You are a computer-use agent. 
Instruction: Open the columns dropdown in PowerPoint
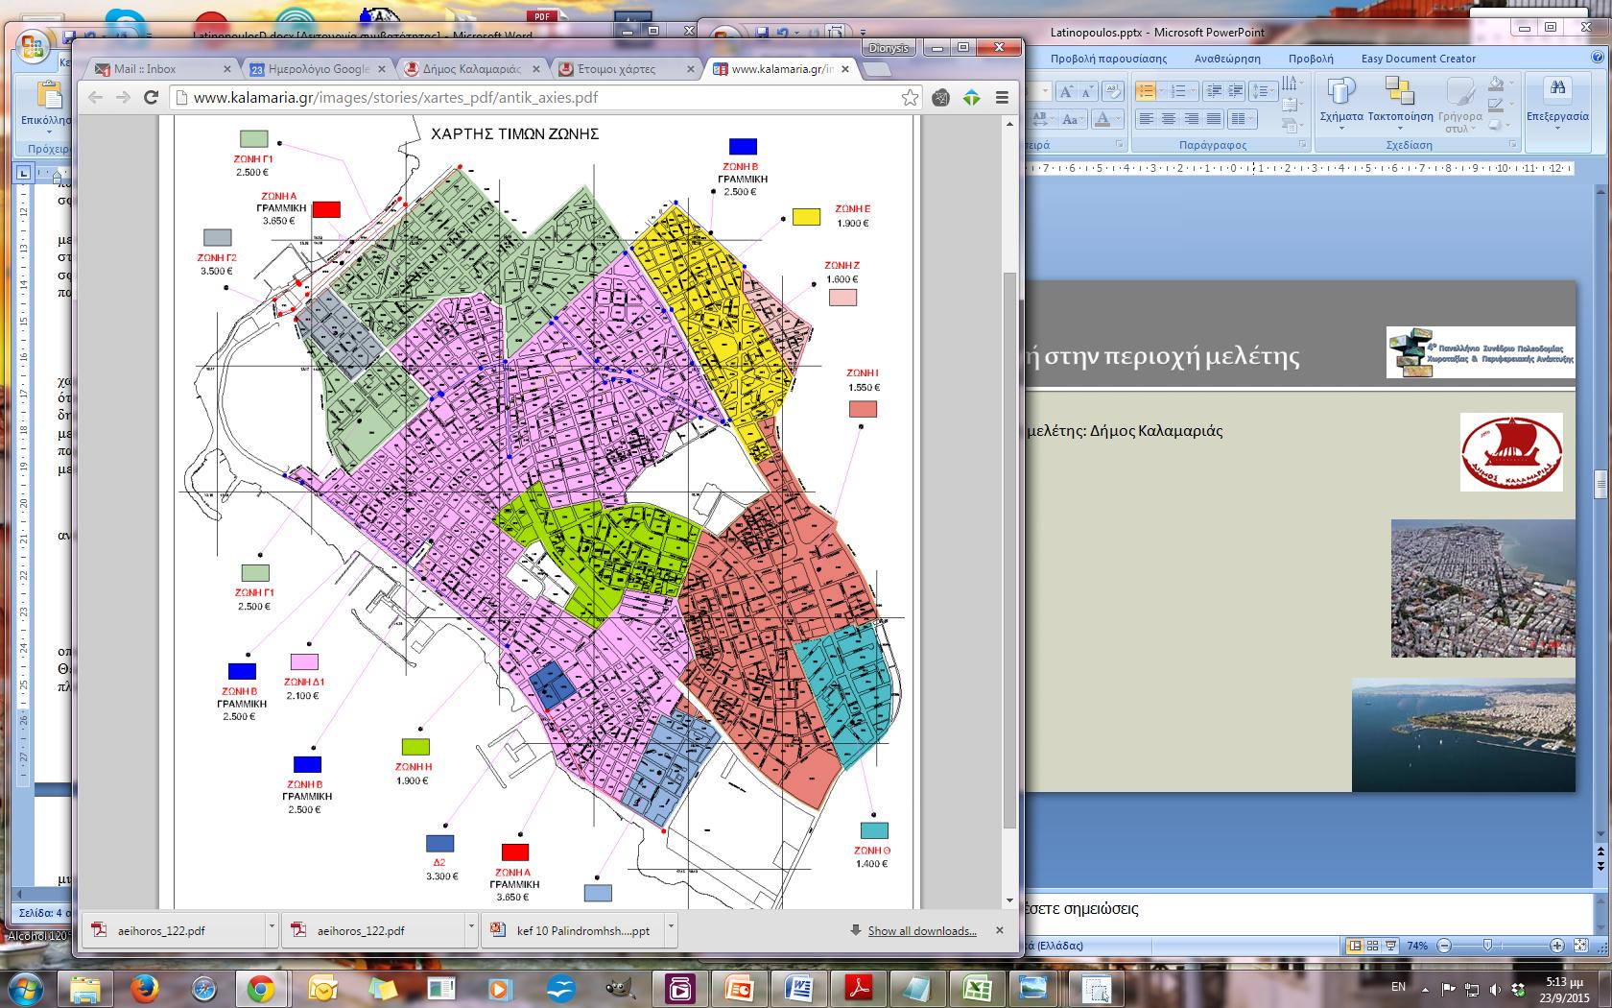1243,119
